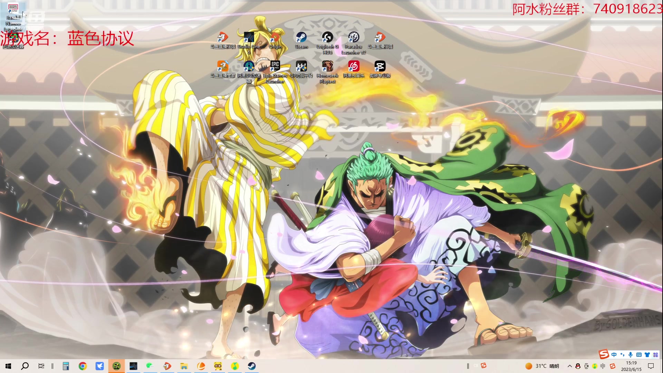Viewport: 663px width, 373px height.
Task: Open UP对战平台 desktop shortcut
Action: point(301,69)
